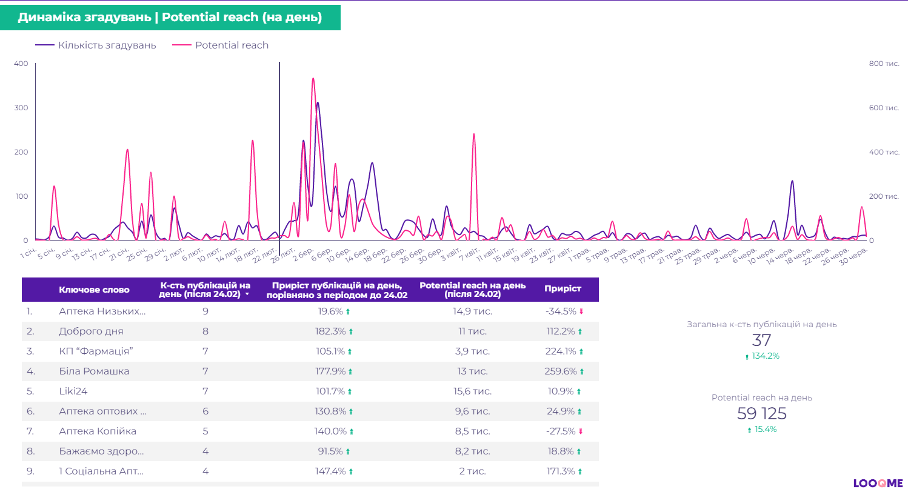Click the Загальна к-сть публікацій на день label

(761, 324)
